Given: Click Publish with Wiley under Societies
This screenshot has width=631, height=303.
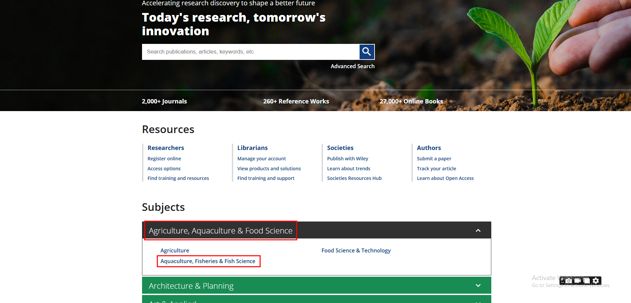Looking at the screenshot, I should [x=347, y=159].
